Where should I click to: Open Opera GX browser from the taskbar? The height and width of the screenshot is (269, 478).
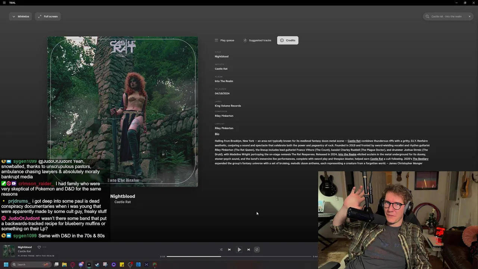tap(73, 265)
